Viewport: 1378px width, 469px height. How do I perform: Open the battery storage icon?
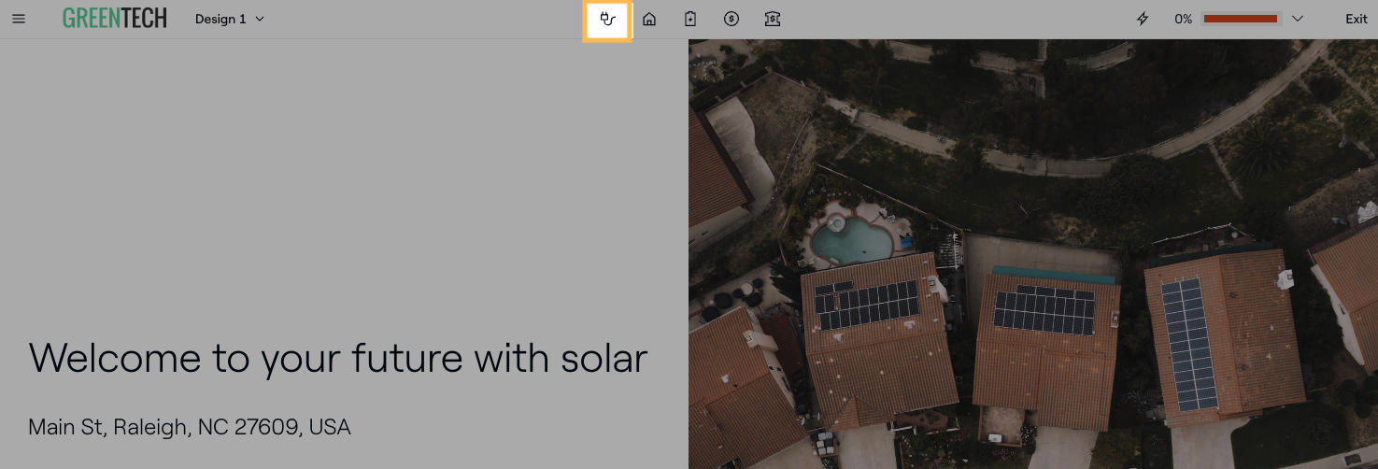[x=690, y=19]
